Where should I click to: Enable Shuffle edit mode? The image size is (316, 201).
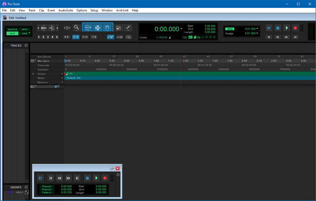pos(11,29)
